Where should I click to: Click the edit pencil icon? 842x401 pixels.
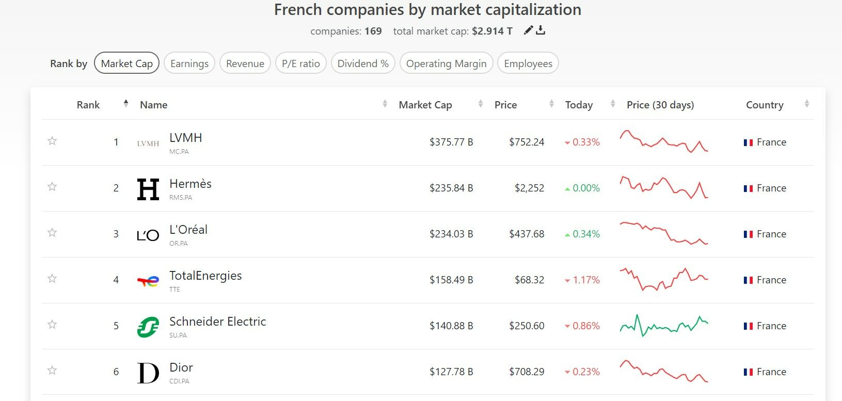click(528, 30)
